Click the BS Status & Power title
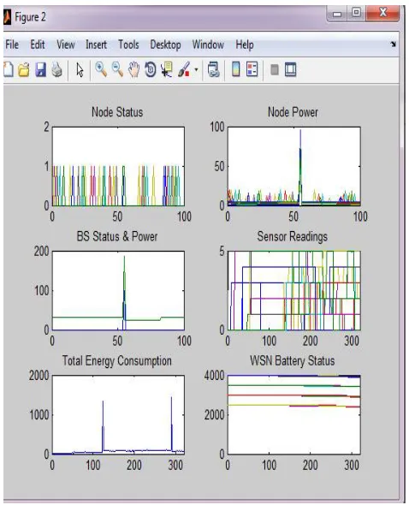Viewport: 409px width, 505px height. [x=117, y=236]
